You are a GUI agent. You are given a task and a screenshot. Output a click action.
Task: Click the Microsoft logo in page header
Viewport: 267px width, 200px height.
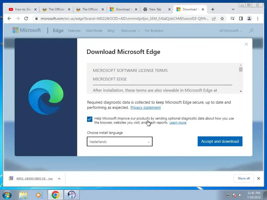(x=27, y=30)
